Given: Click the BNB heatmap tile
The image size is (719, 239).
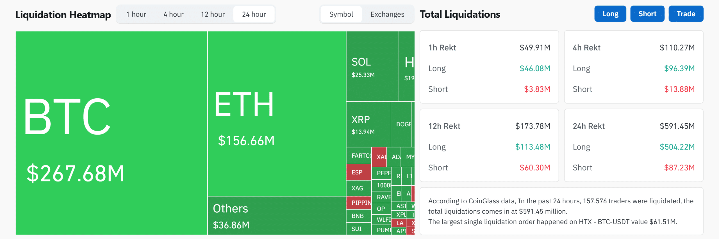Looking at the screenshot, I should pos(359,216).
